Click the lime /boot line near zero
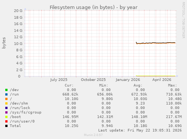The image size is (187, 139). [155, 76]
